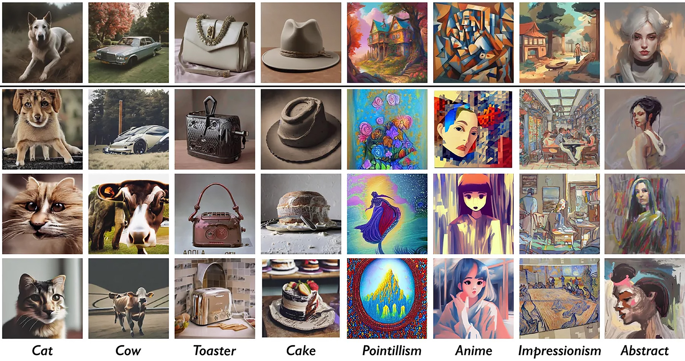Select the Van Gogh style cafe painting
The width and height of the screenshot is (685, 361).
[559, 299]
